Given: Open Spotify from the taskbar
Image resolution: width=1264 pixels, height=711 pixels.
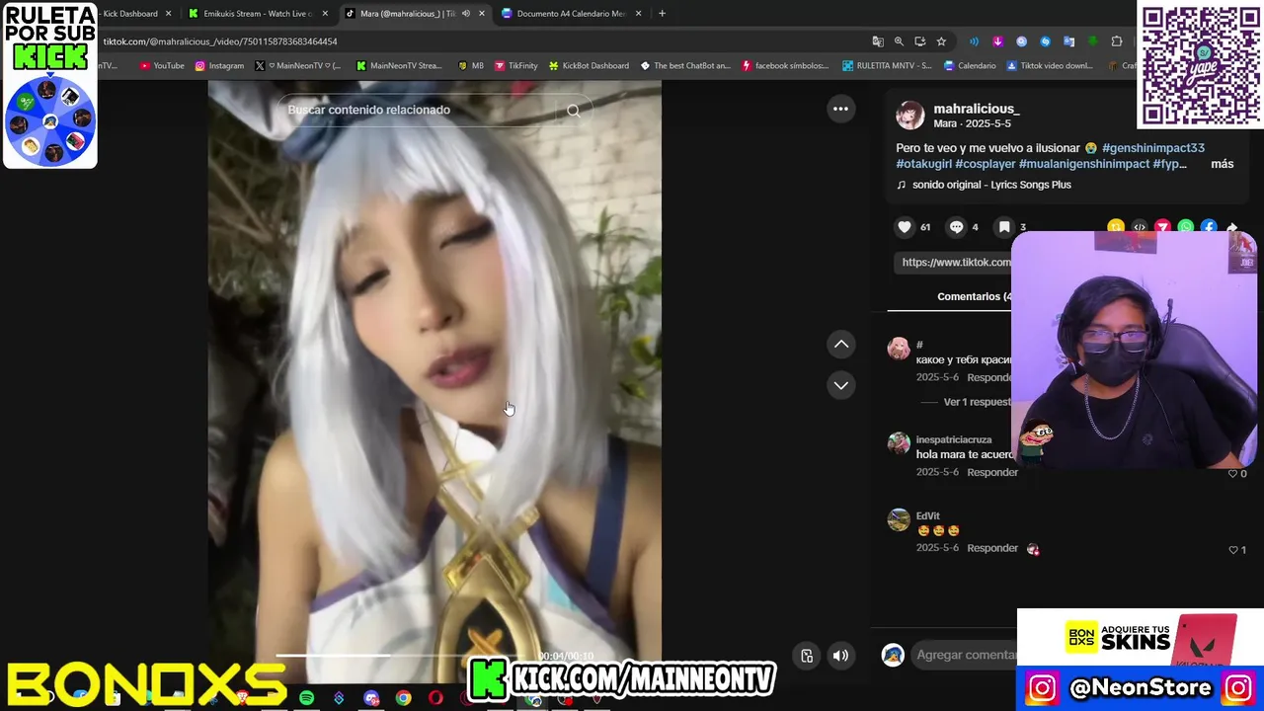Looking at the screenshot, I should (306, 698).
